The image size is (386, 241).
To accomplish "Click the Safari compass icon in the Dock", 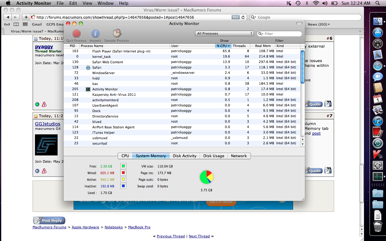I will click(x=378, y=66).
